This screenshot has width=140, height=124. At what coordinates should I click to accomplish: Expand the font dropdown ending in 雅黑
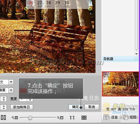[x=11, y=90]
